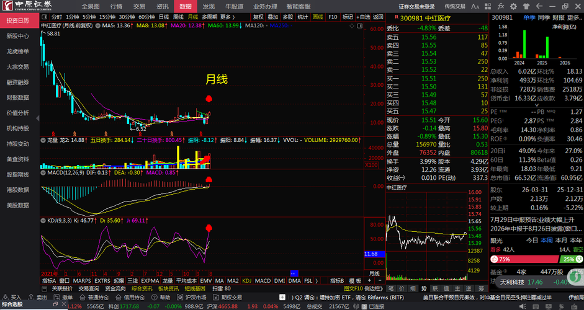Click the small panel icon left of 分时

point(45,17)
